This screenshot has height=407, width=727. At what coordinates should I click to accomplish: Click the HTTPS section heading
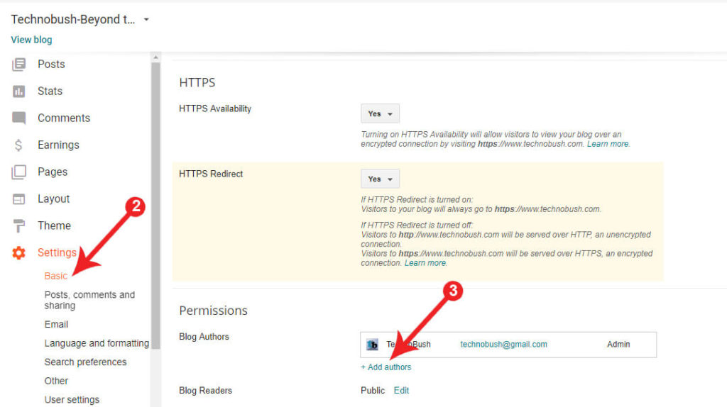pos(197,82)
